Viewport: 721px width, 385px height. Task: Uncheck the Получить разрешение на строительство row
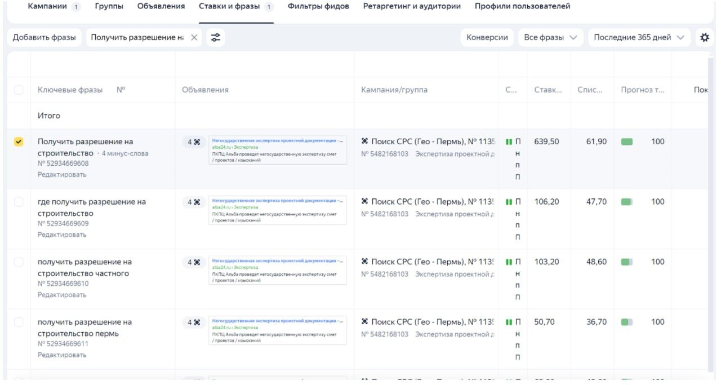pos(19,142)
